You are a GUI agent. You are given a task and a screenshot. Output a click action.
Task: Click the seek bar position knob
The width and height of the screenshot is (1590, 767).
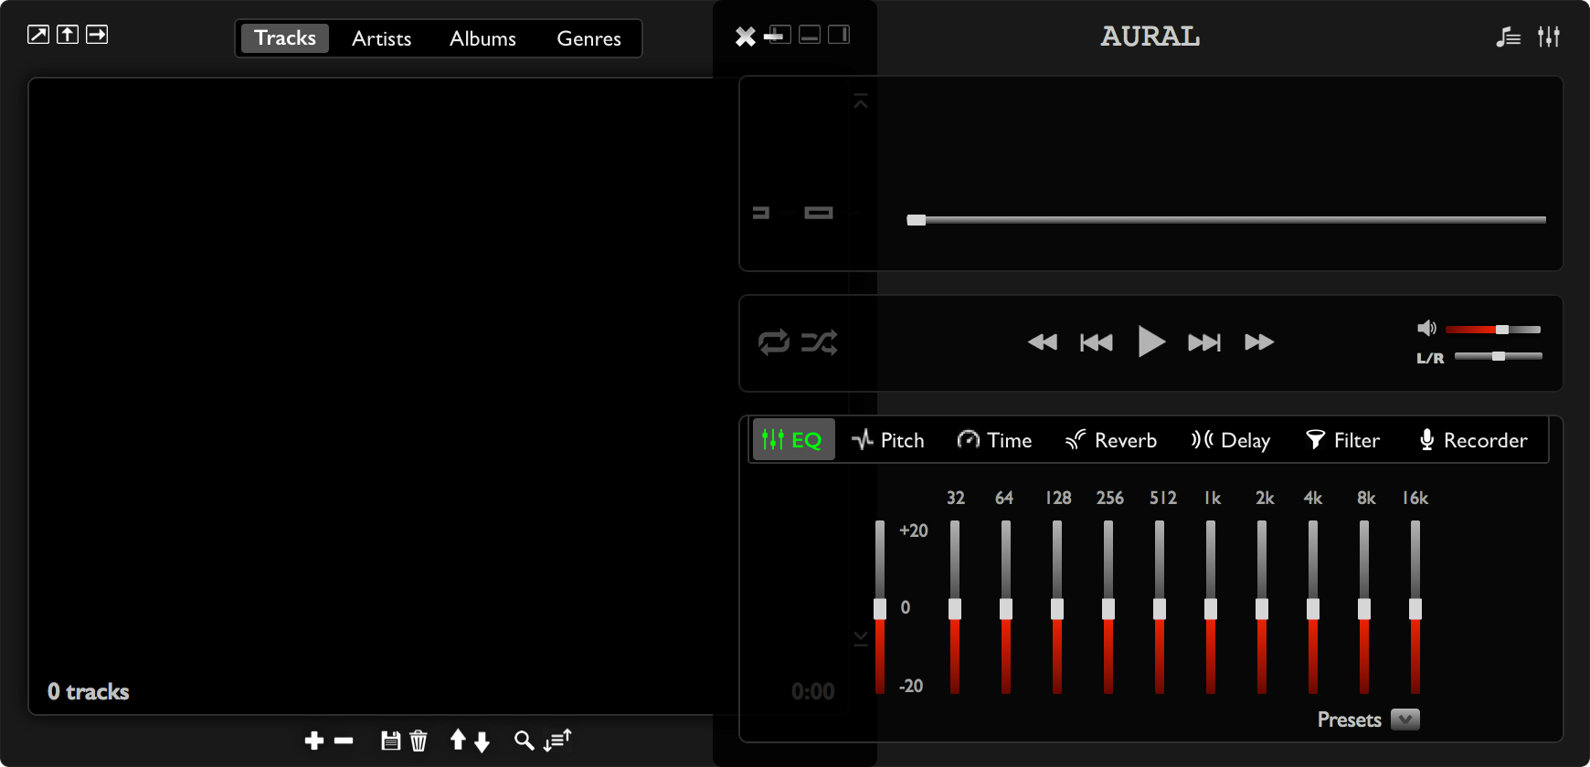[917, 220]
